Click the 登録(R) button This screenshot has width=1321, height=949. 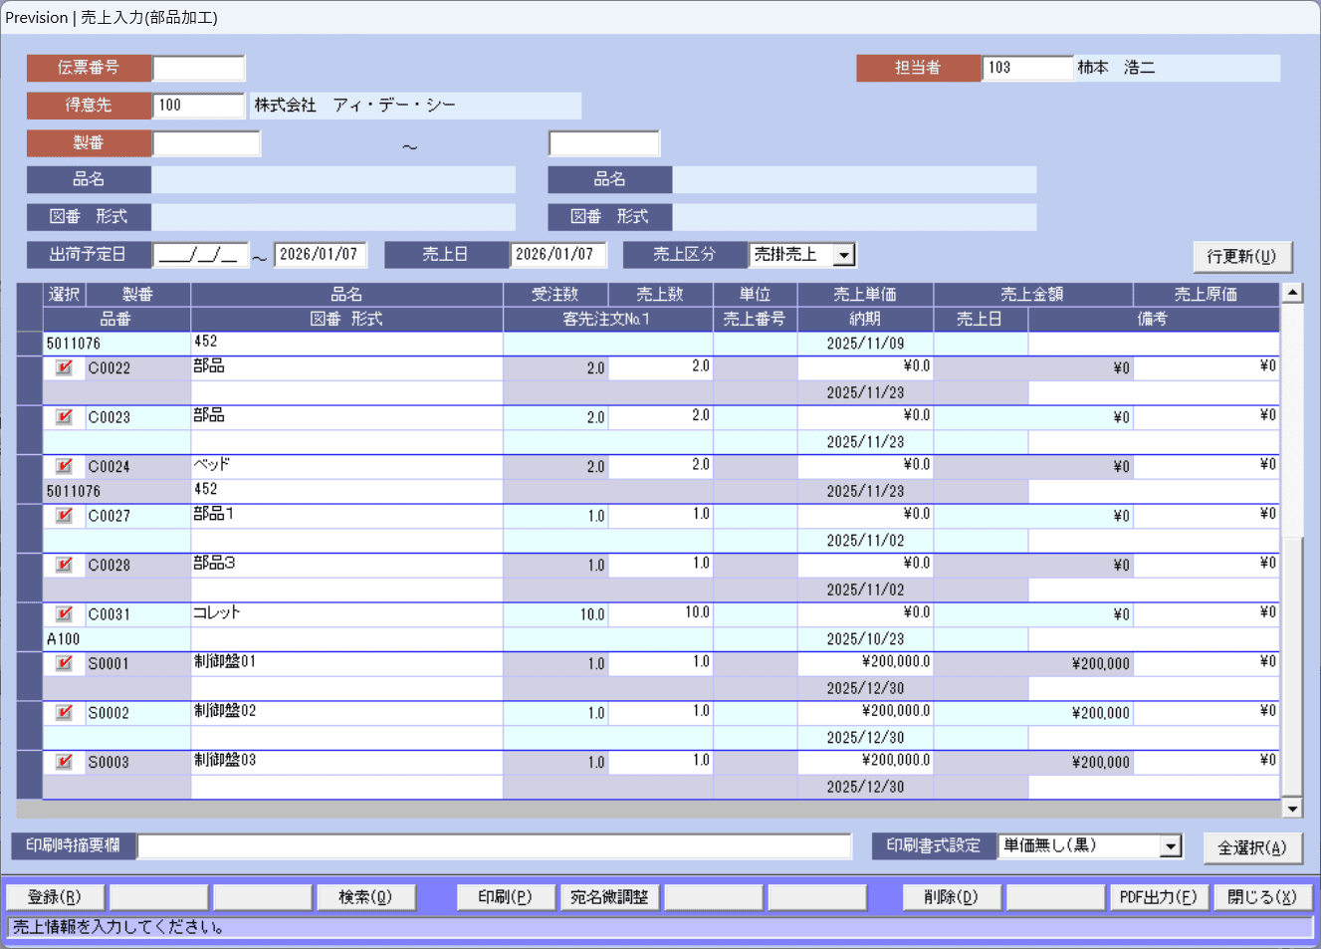(x=55, y=897)
